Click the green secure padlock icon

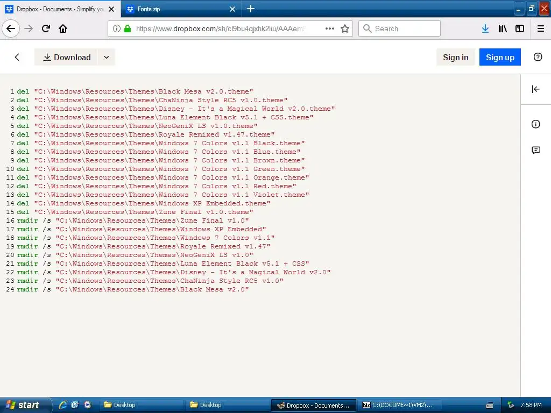pyautogui.click(x=128, y=29)
